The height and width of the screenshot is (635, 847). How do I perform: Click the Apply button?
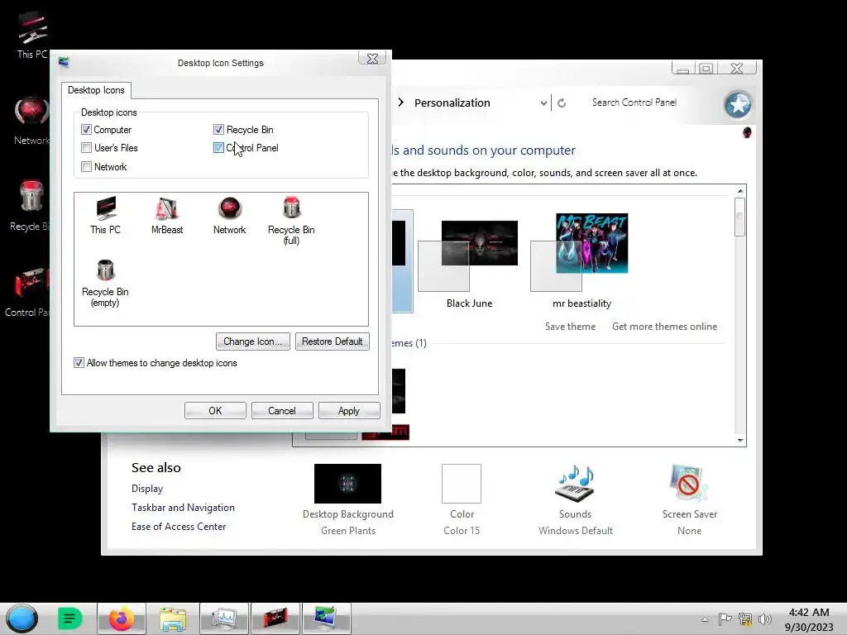click(x=349, y=410)
